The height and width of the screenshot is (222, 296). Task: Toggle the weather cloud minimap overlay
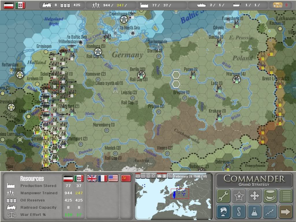138,176
